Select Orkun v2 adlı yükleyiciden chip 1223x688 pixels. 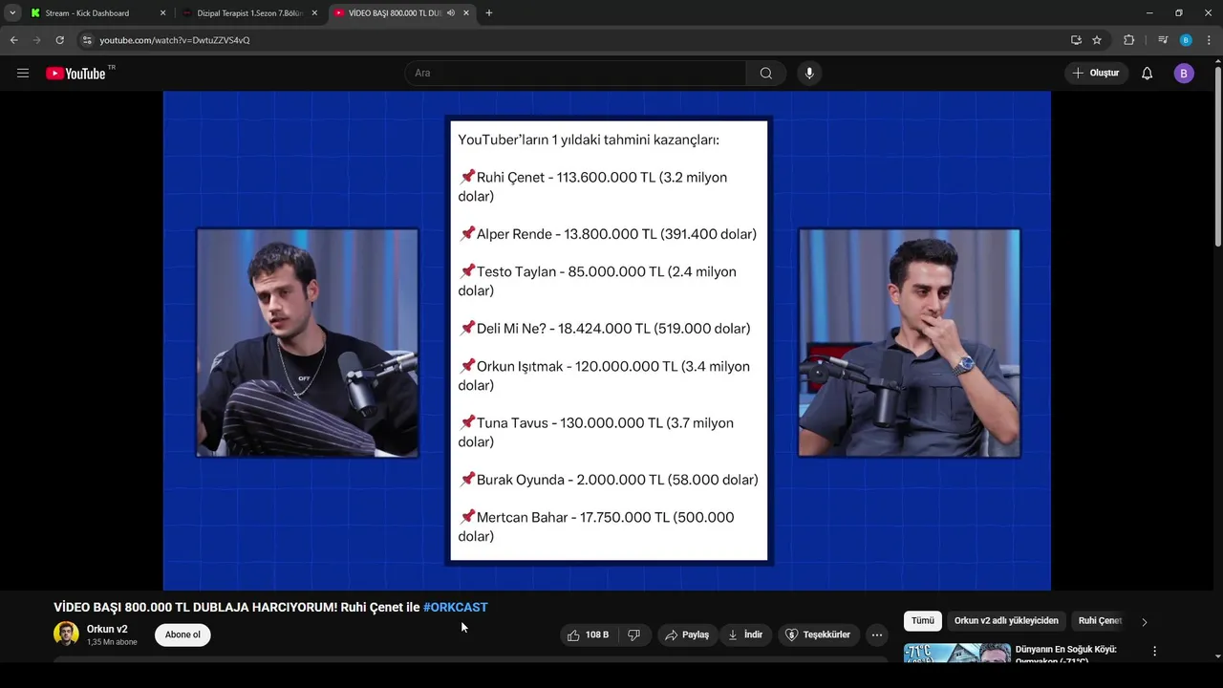click(1006, 621)
